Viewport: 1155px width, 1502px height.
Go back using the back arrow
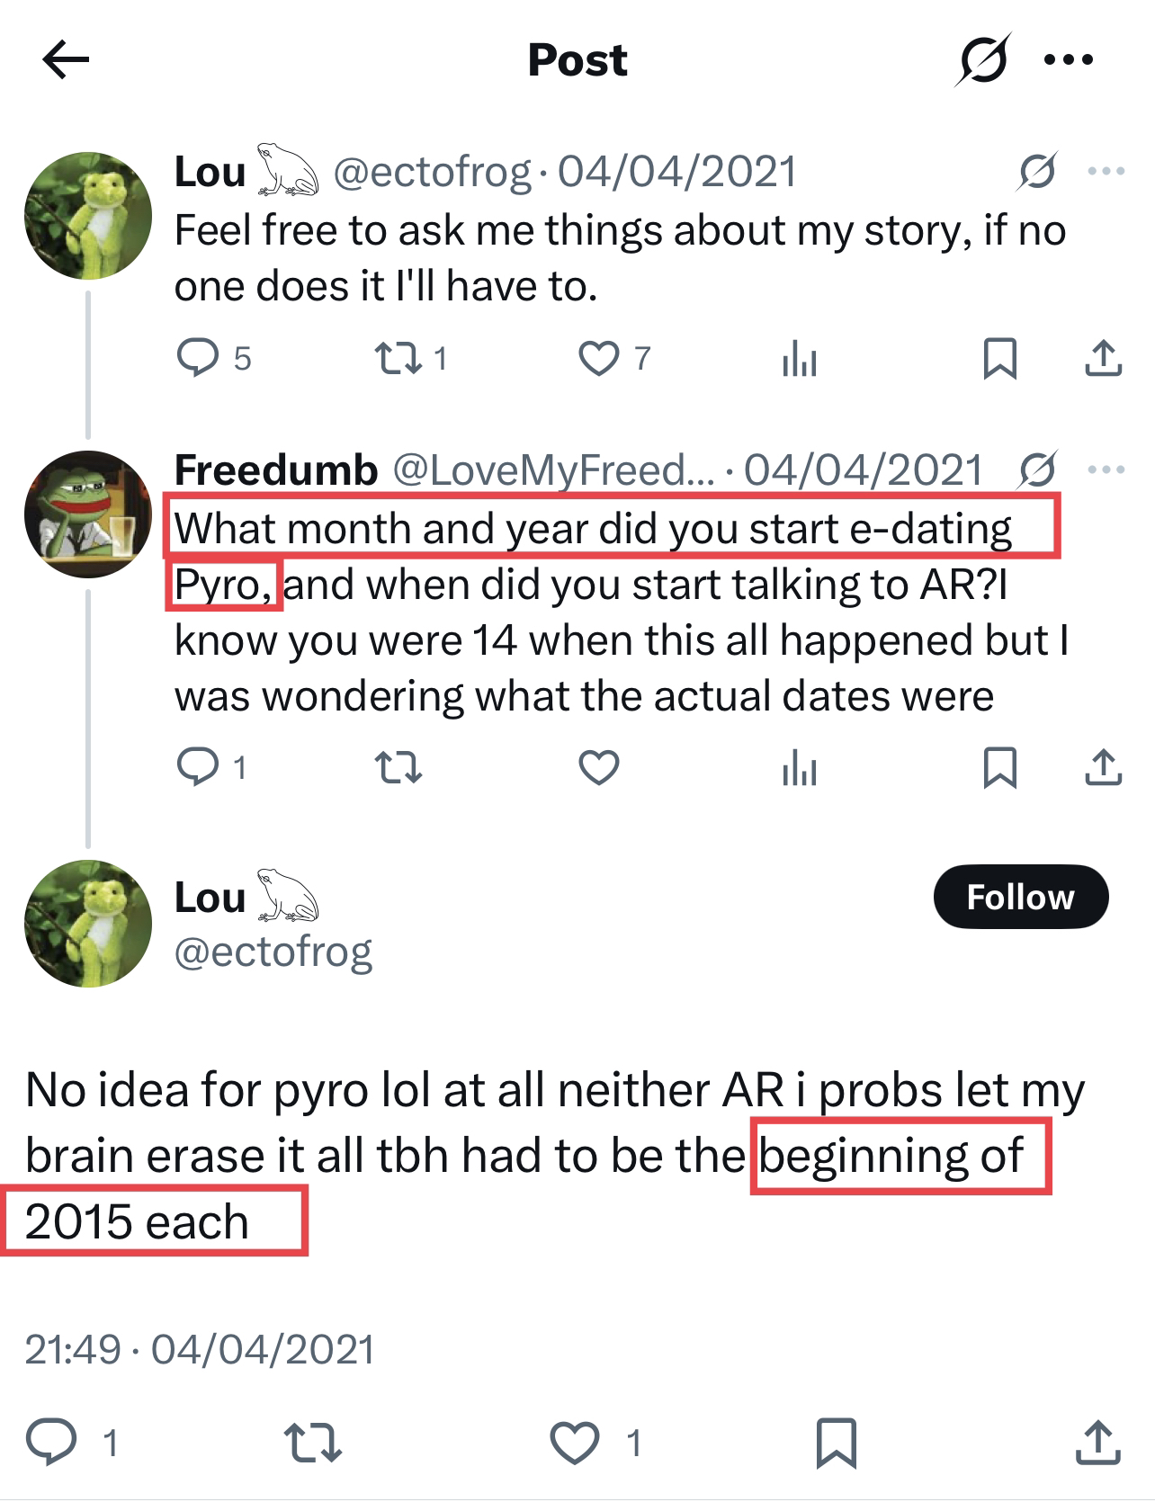point(66,60)
